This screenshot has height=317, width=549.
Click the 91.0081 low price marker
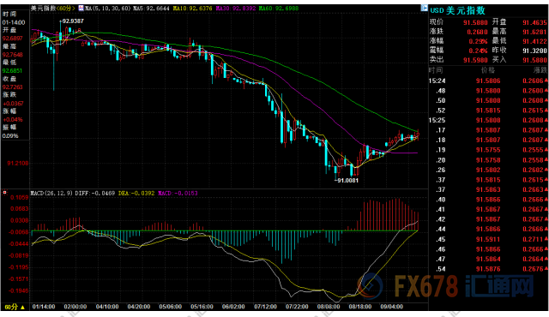coord(347,180)
